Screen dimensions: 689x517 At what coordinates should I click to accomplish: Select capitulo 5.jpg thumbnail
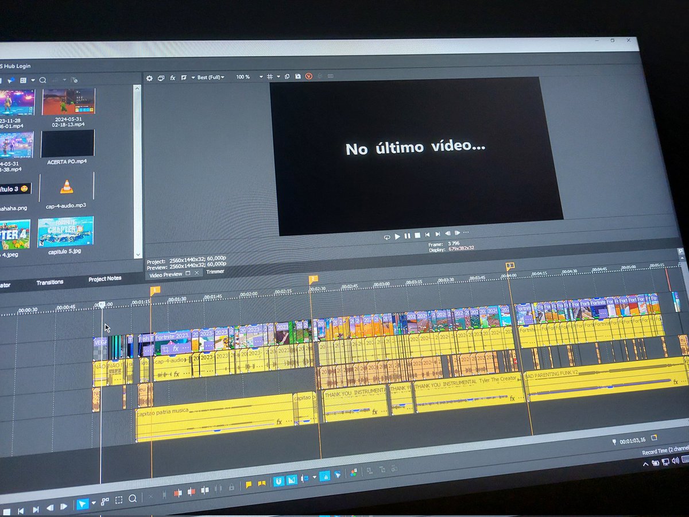[65, 232]
